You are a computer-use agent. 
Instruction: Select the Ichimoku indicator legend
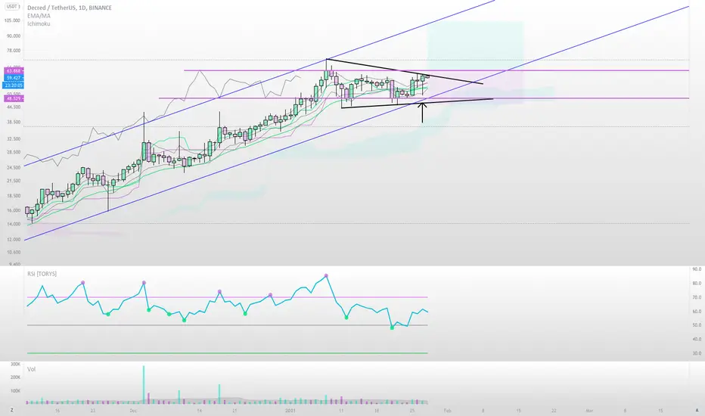39,24
